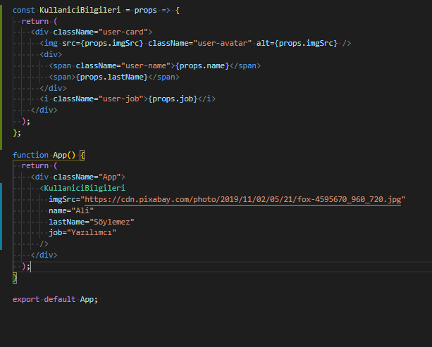Click the highlighted closing brace of App
This screenshot has height=347, width=432.
pos(15,277)
